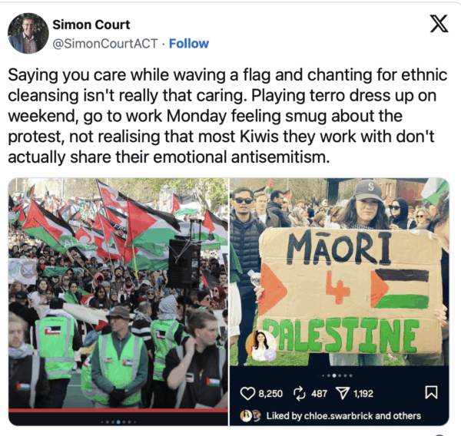Seek on the red video progress bar

[x=118, y=411]
